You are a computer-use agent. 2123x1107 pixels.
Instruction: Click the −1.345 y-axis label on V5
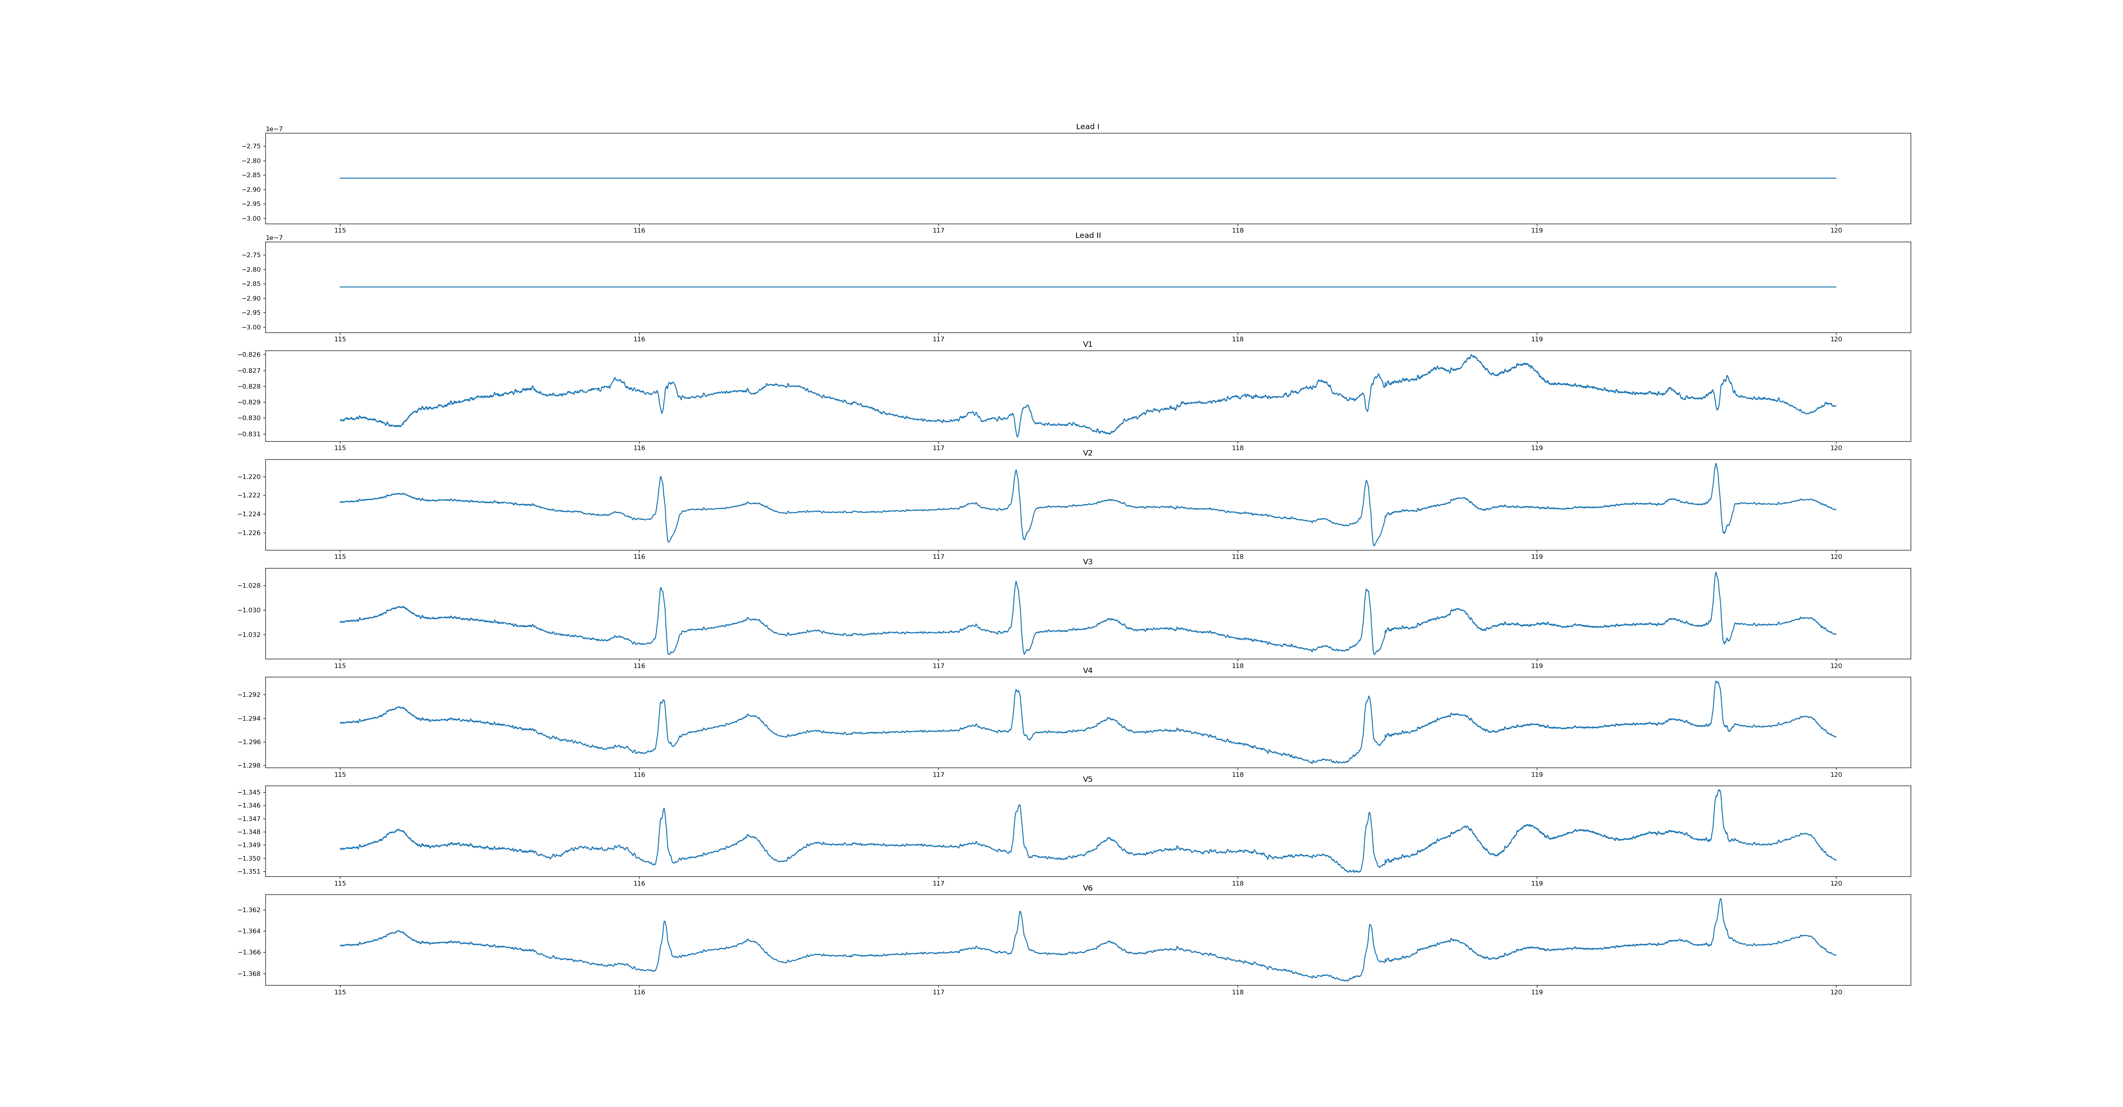tap(249, 792)
